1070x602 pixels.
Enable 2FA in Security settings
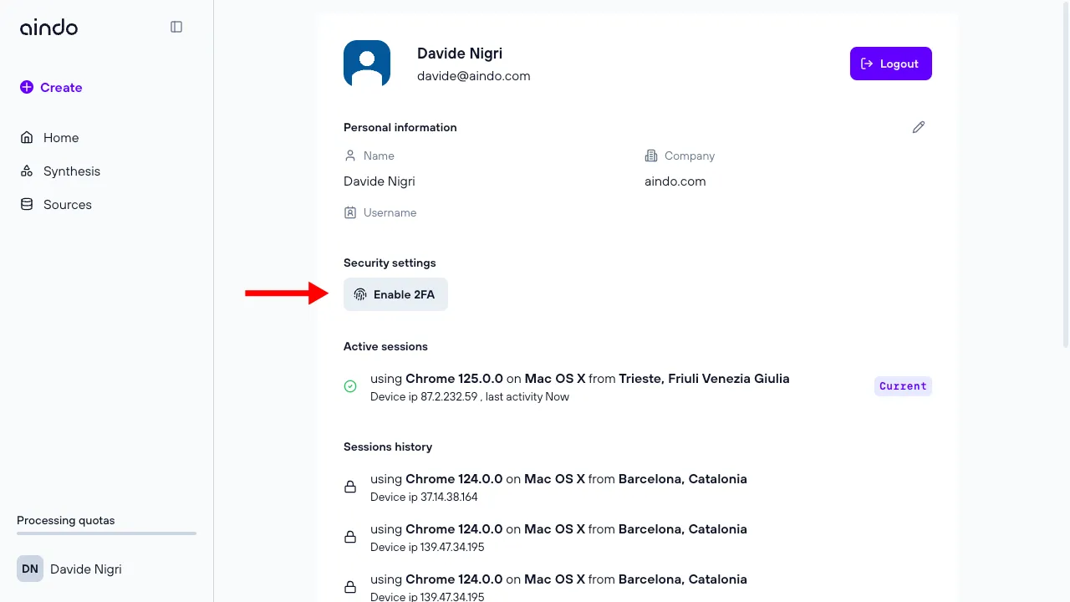click(x=395, y=294)
